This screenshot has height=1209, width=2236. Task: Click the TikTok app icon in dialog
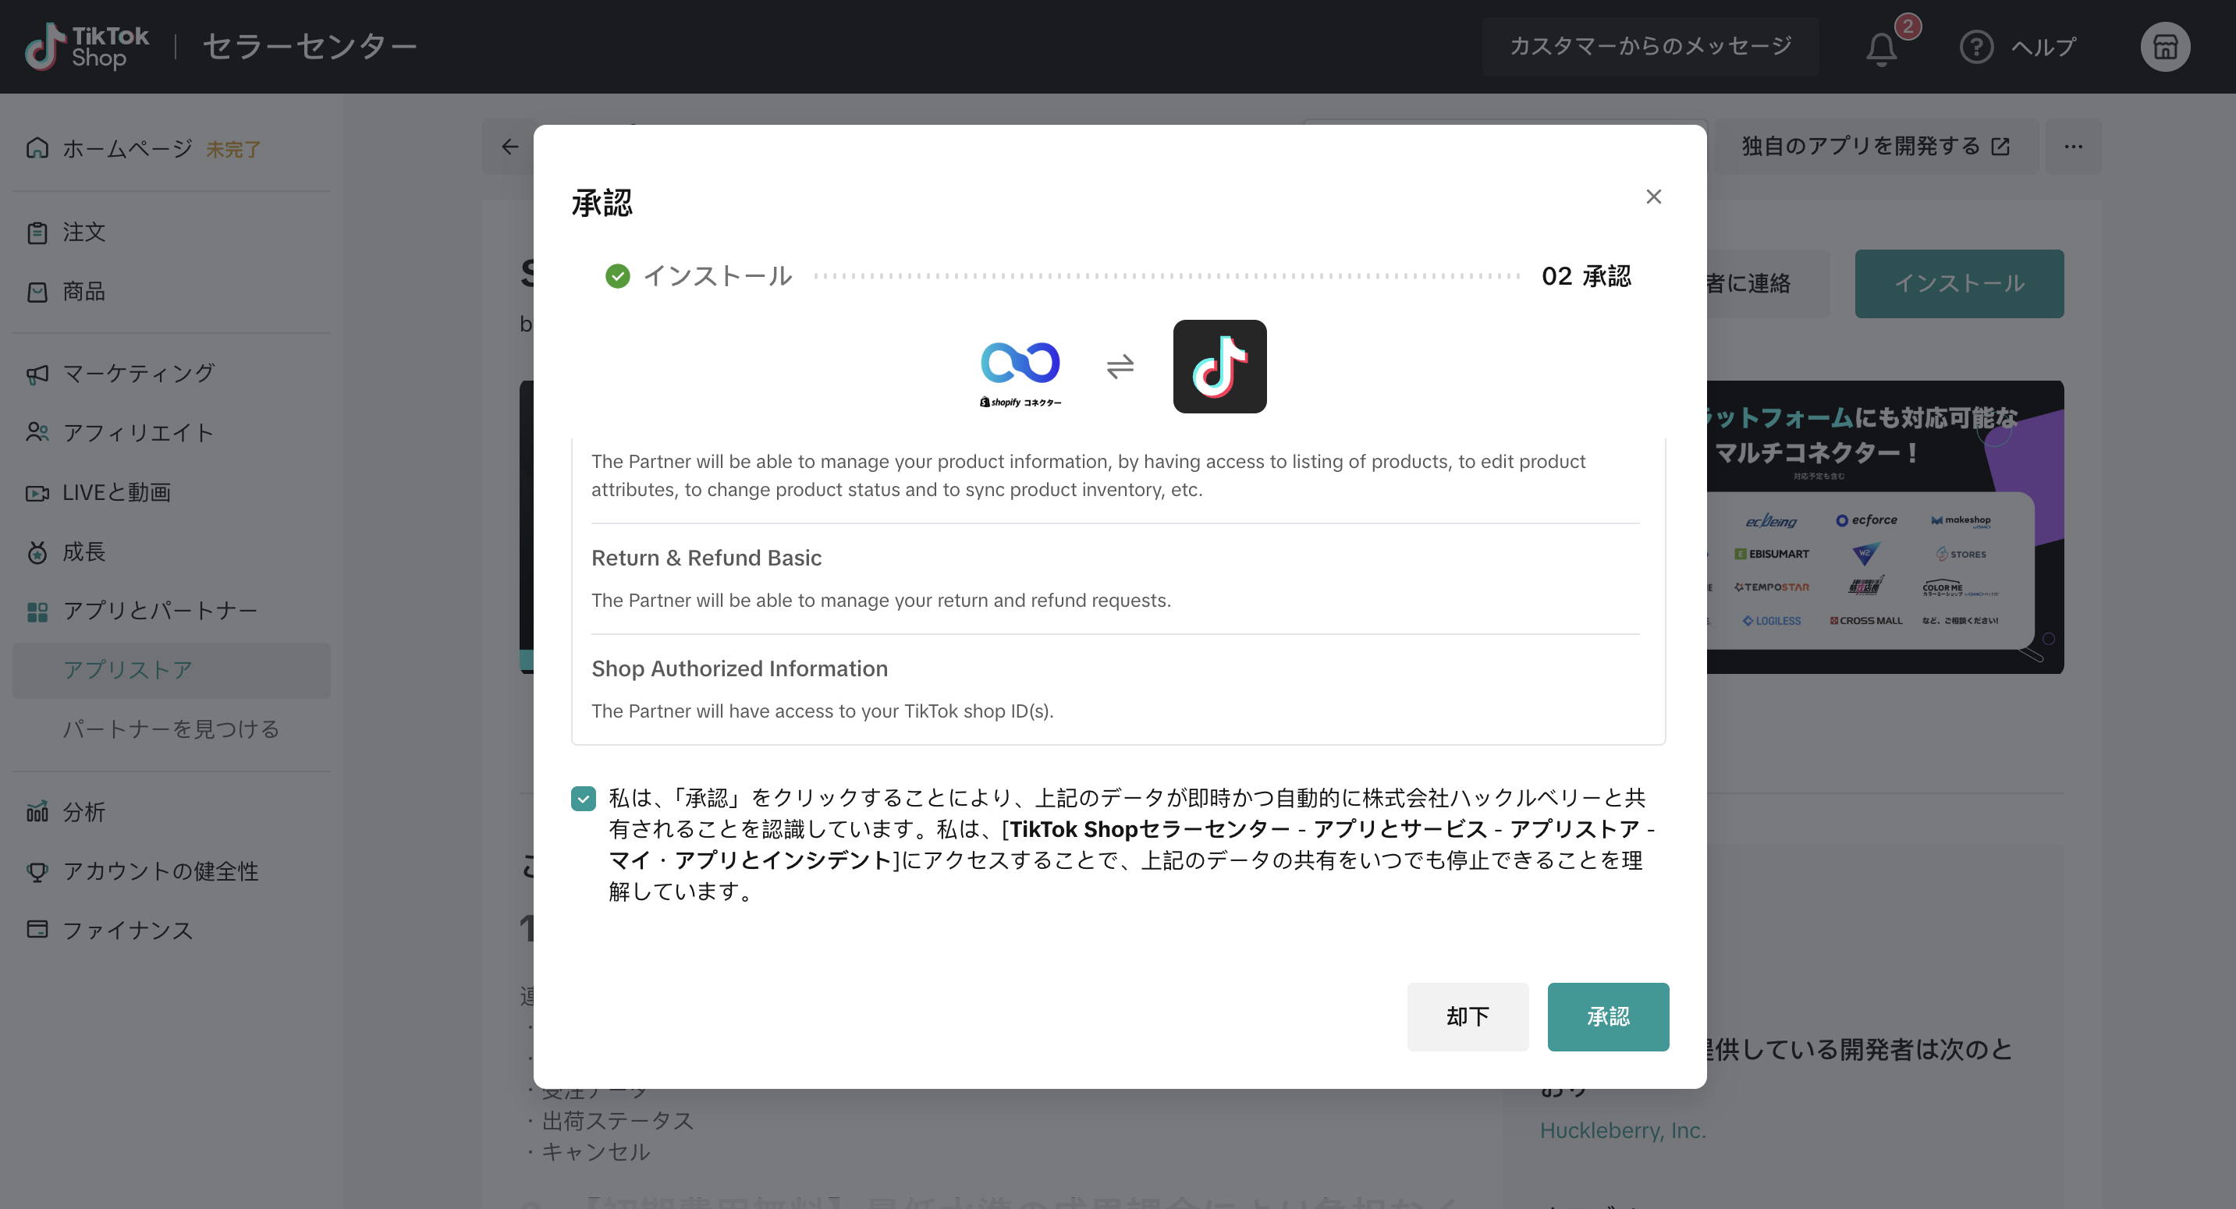click(x=1219, y=367)
